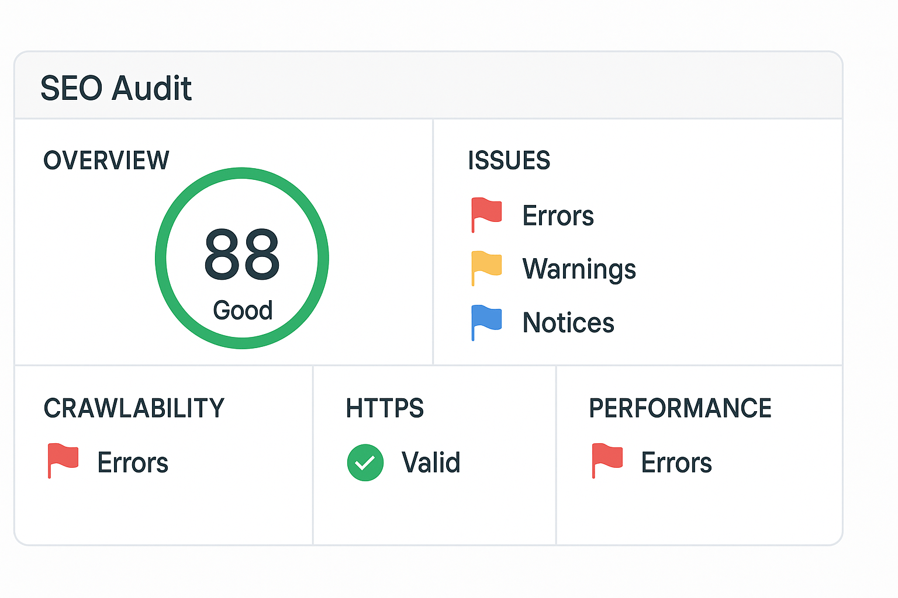The width and height of the screenshot is (898, 598).
Task: Click the 88 score number
Action: [242, 255]
